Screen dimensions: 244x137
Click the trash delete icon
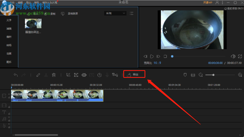(x=54, y=75)
